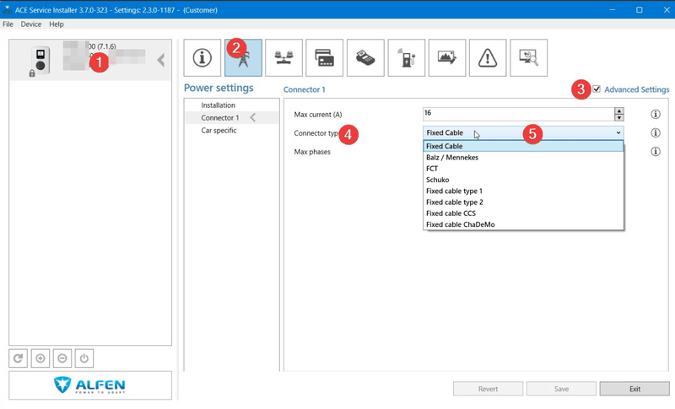Click the power reboot button
Image resolution: width=675 pixels, height=409 pixels.
click(x=84, y=358)
